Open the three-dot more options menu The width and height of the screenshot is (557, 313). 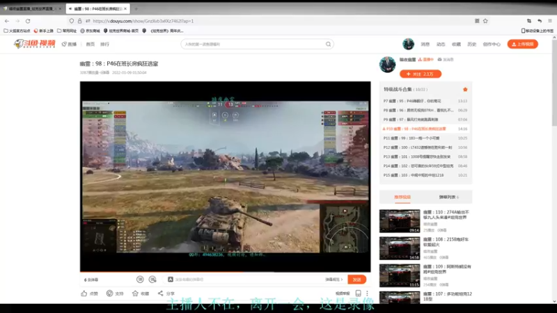coord(367,294)
